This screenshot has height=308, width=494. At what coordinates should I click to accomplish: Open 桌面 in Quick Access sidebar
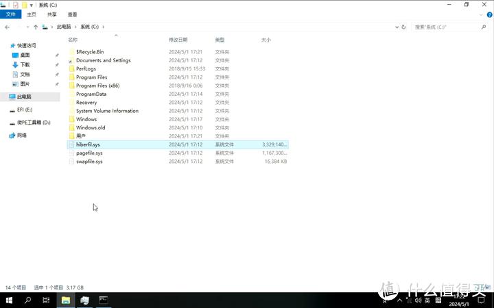(25, 55)
